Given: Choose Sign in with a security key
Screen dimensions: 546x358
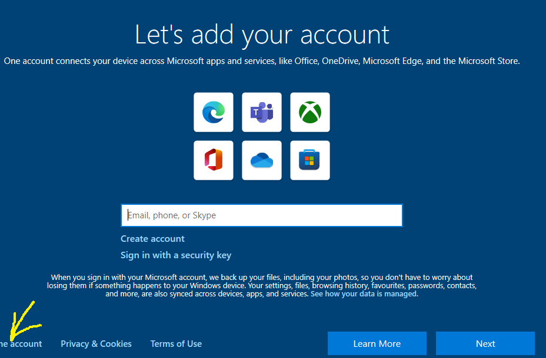Looking at the screenshot, I should click(176, 255).
